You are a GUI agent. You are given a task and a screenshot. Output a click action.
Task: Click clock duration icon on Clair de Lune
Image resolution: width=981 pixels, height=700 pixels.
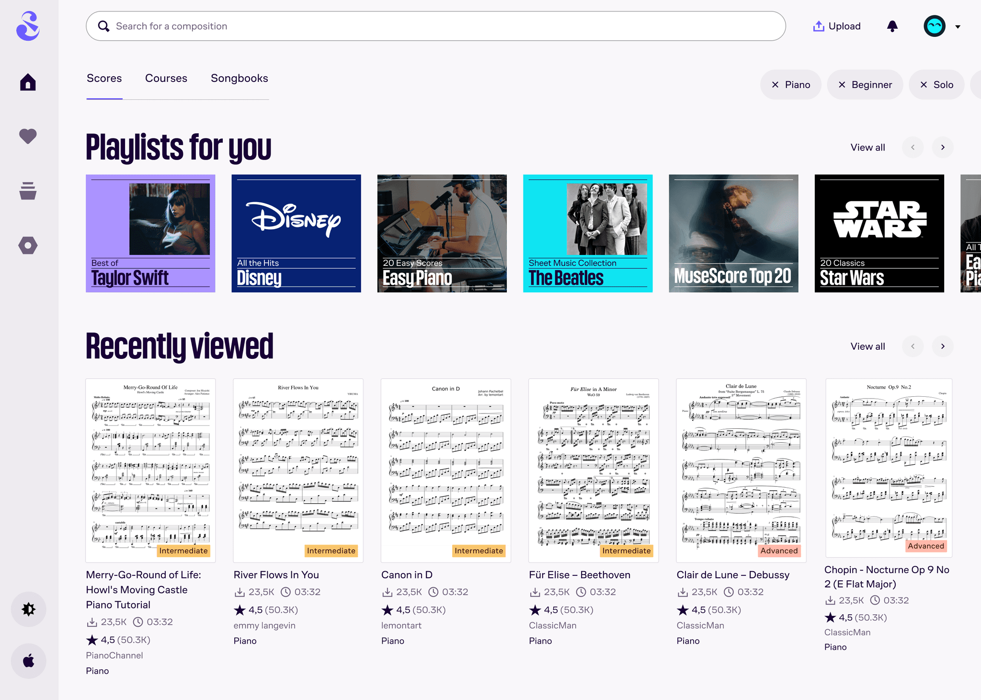(729, 592)
